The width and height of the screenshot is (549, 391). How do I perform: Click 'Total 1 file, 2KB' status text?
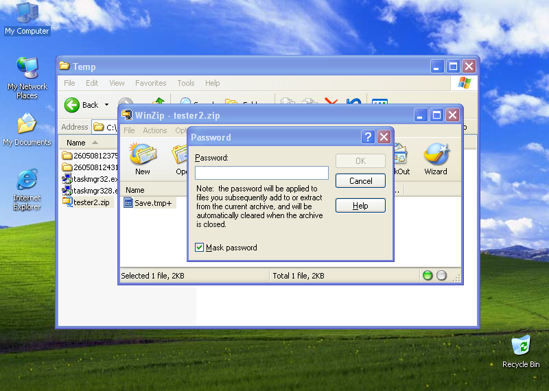[299, 276]
